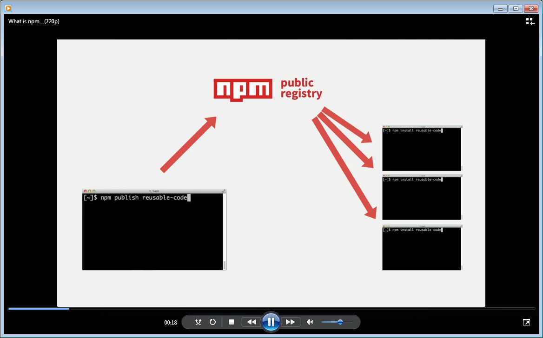This screenshot has width=543, height=338.
Task: Click the elapsed time 00:18 display
Action: 170,322
